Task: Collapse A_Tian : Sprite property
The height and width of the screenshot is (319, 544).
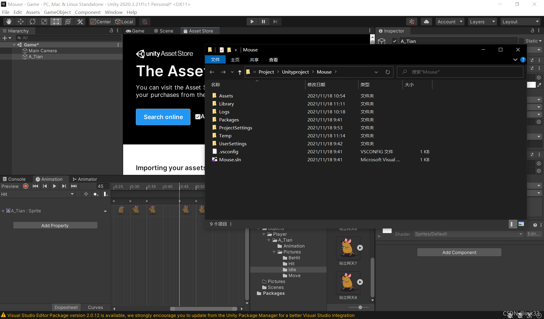Action: point(3,211)
